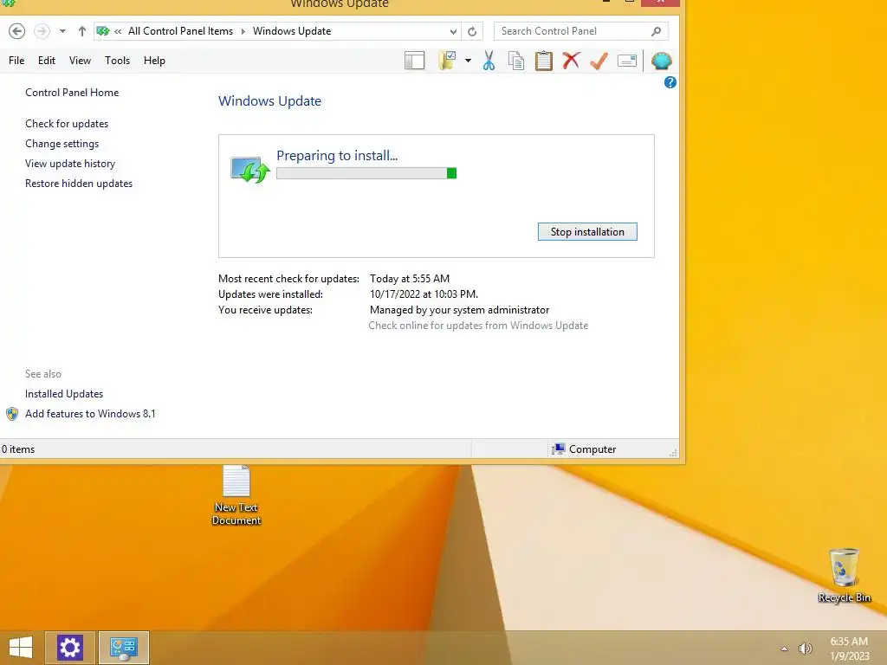
Task: Click the '0 items' status text
Action: coord(18,449)
